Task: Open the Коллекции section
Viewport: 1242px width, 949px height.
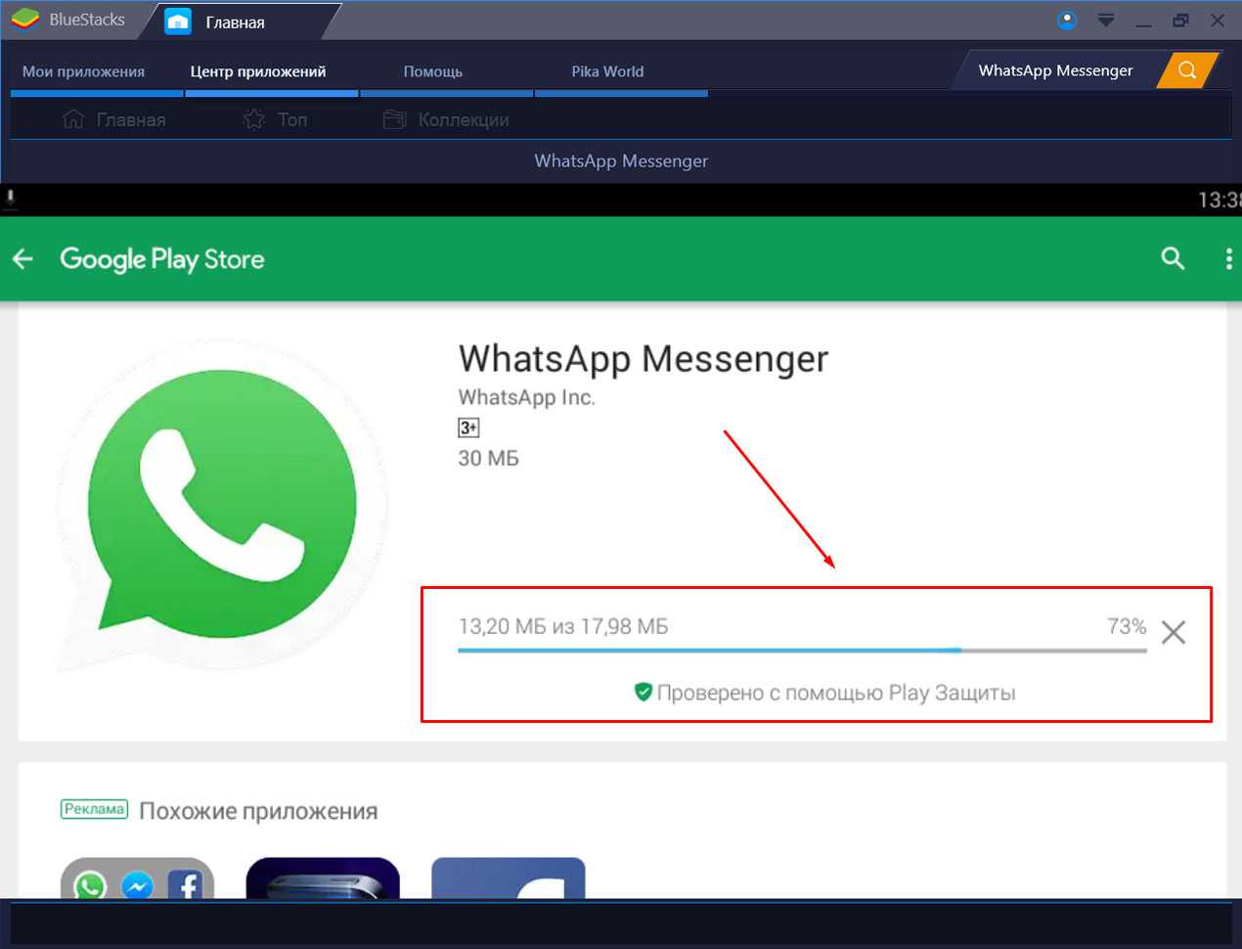Action: coord(446,119)
